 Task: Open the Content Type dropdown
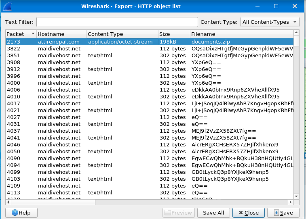pos(270,22)
